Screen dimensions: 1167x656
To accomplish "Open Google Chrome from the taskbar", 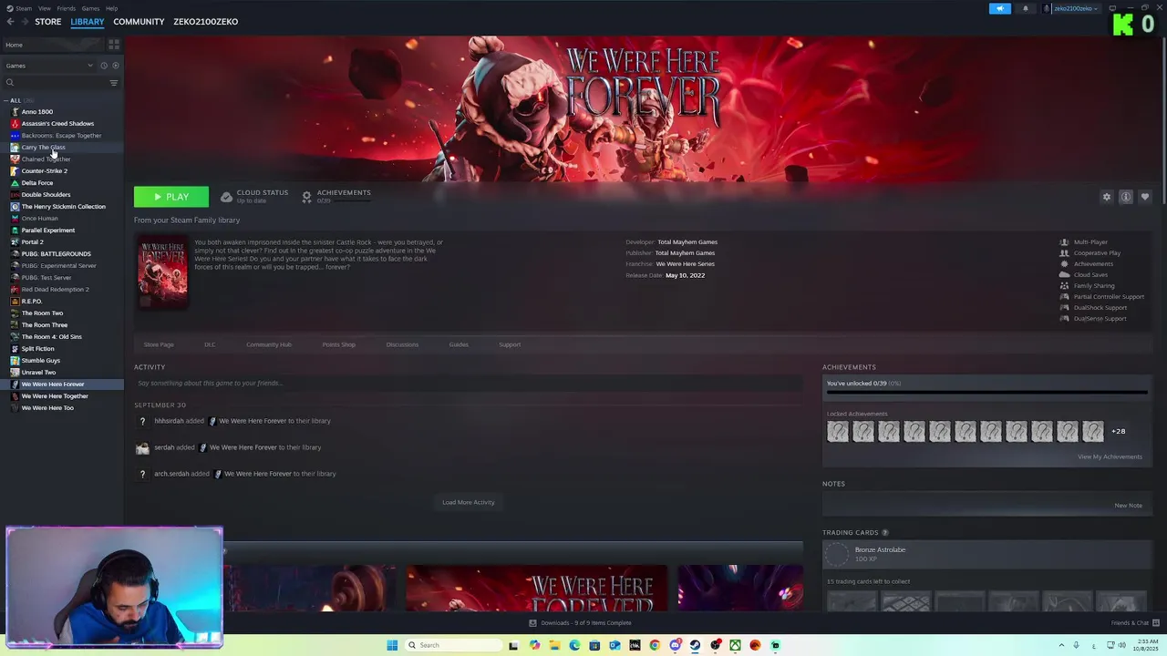I will click(655, 645).
